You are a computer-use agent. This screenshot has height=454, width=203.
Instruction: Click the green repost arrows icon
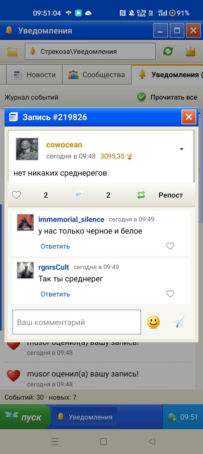tap(141, 195)
